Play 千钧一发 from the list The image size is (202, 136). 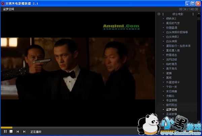[x=171, y=87]
